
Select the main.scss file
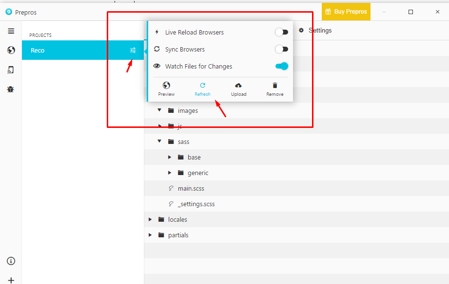click(x=191, y=188)
